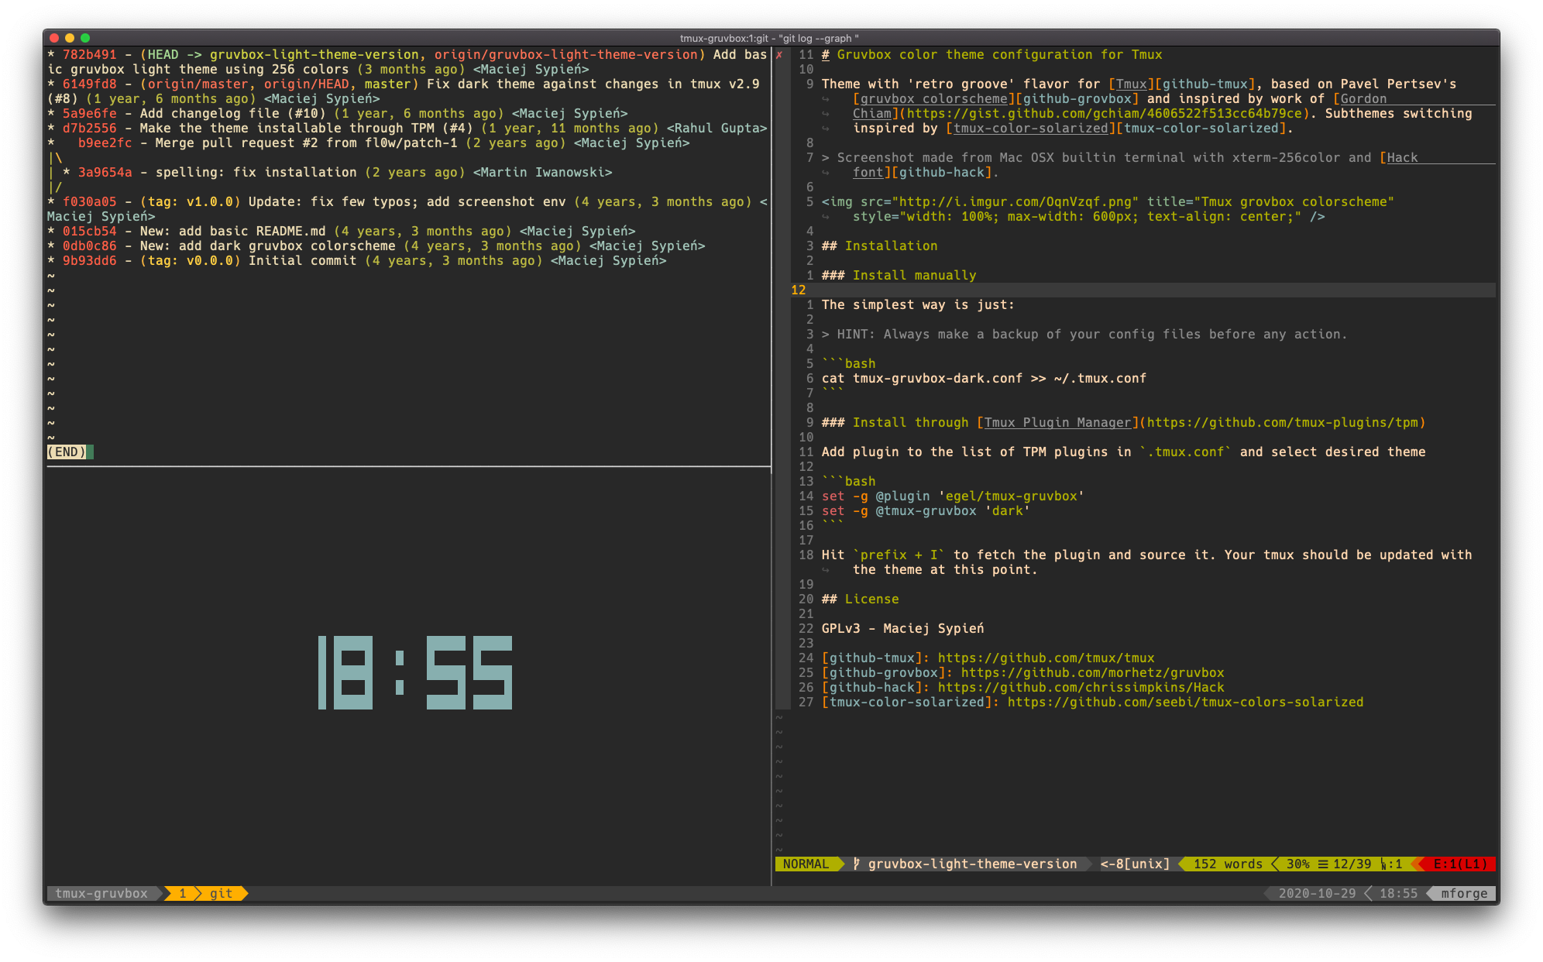Click the line-count icon before 12/39
The width and height of the screenshot is (1543, 962).
1323,864
